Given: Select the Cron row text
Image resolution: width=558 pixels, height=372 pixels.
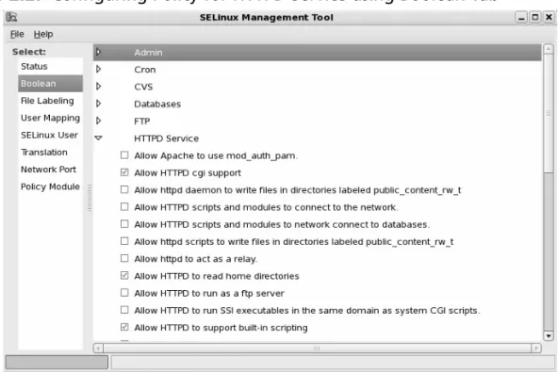Looking at the screenshot, I should 145,70.
